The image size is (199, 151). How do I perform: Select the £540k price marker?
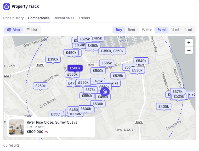click(141, 61)
